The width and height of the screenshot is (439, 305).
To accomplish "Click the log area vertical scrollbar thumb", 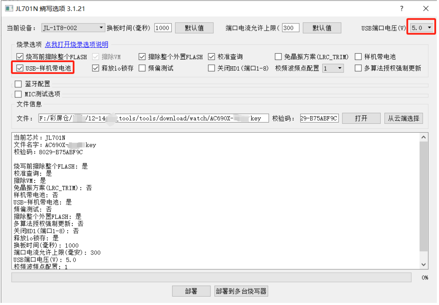I will point(423,196).
